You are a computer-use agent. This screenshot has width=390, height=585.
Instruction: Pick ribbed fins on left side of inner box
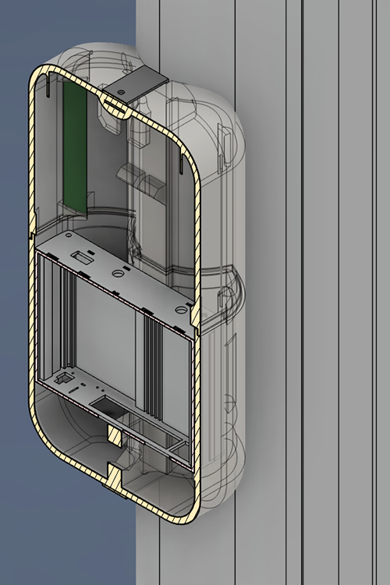(x=69, y=318)
